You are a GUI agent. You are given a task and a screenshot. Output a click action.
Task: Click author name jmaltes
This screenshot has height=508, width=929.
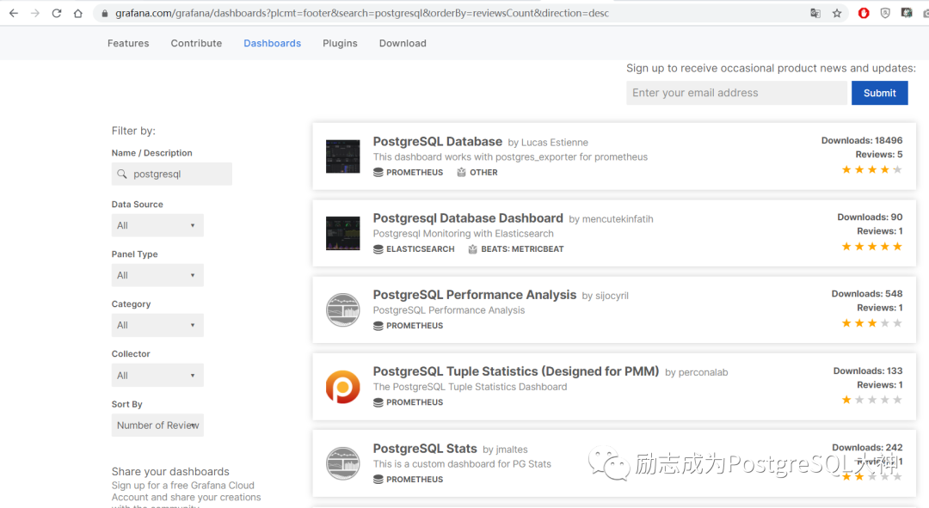click(511, 450)
